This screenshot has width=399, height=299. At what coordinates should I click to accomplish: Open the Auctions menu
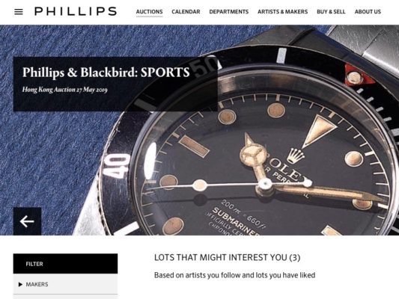pos(150,12)
